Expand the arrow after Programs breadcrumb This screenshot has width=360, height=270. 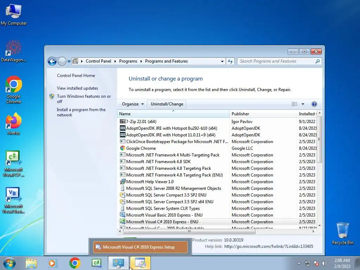pos(141,61)
